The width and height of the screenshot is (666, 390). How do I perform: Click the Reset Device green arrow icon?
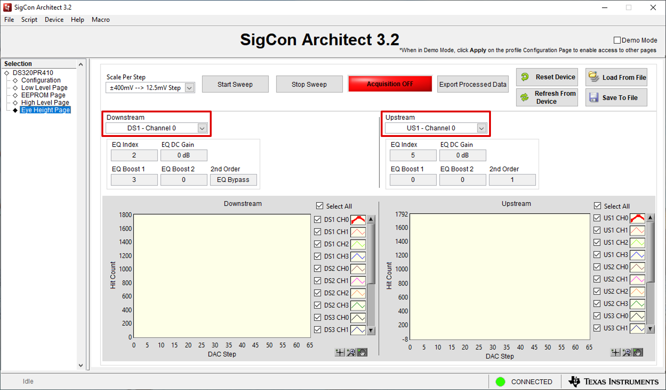click(525, 77)
